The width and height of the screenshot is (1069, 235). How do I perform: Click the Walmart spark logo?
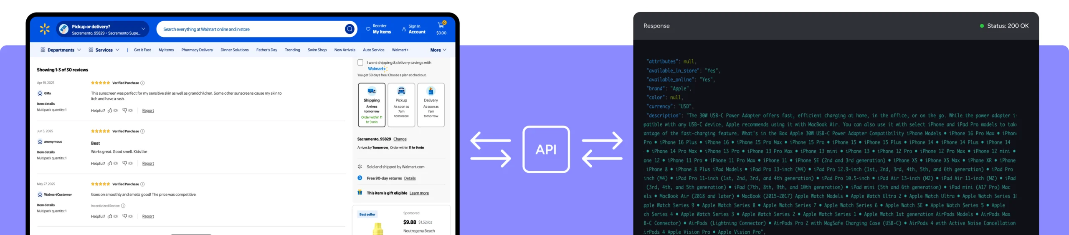click(45, 29)
